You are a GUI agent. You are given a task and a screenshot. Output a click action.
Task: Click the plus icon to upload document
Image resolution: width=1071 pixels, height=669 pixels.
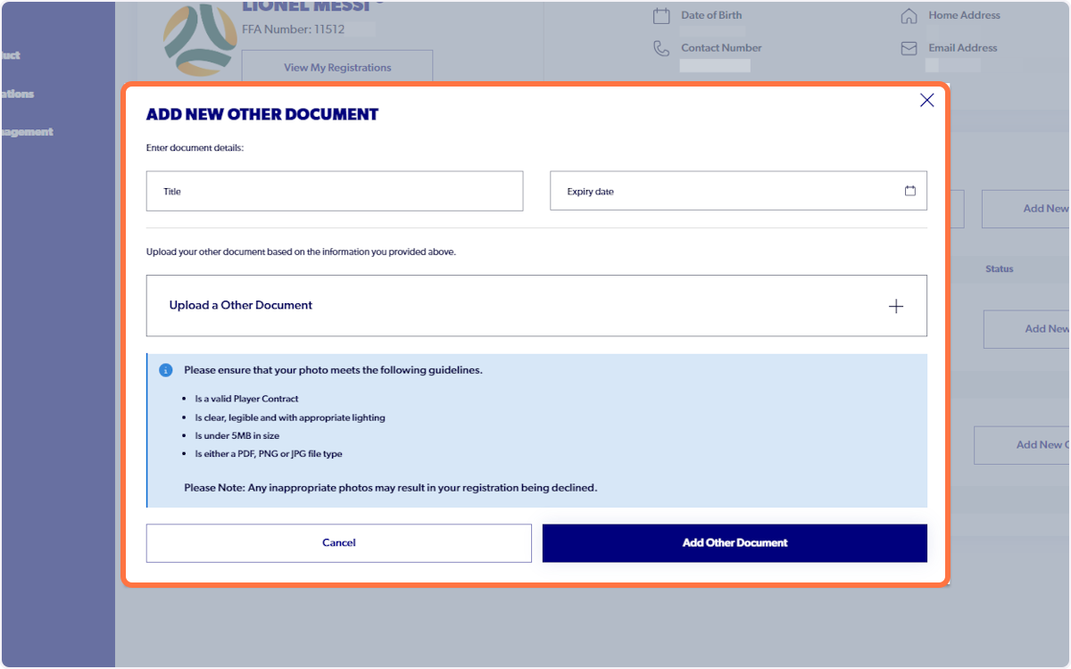click(896, 306)
